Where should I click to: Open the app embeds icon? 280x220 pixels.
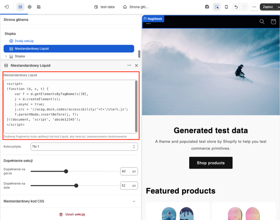pyautogui.click(x=39, y=7)
